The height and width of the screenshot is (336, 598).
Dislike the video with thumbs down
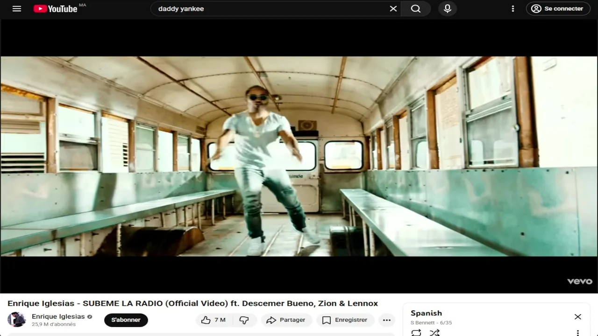(244, 320)
